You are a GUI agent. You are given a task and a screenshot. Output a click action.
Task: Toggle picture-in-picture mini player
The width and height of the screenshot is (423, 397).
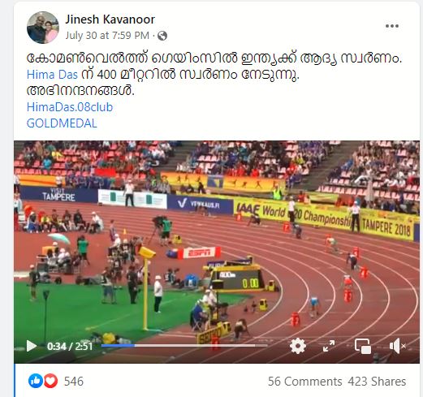[363, 346]
